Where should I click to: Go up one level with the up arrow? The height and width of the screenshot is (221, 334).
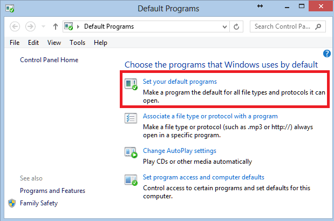pos(56,26)
